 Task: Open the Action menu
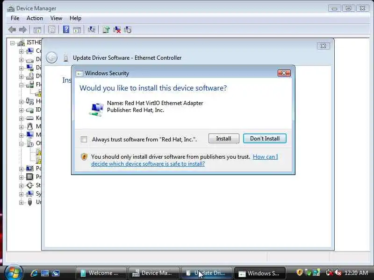pyautogui.click(x=35, y=18)
